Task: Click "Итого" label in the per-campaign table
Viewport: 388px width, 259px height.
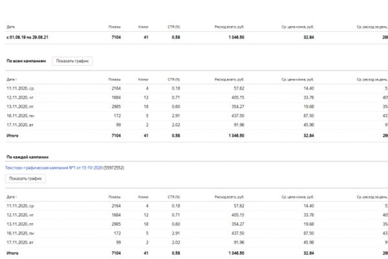Action: 12,253
